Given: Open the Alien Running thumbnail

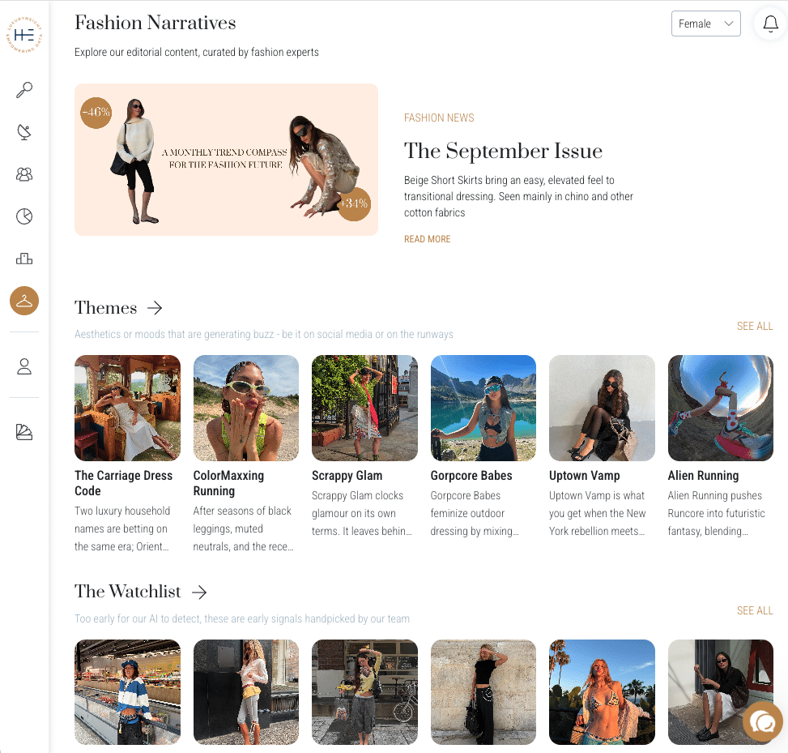Looking at the screenshot, I should point(720,408).
